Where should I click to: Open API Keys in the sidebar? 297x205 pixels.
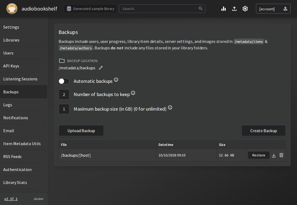[x=24, y=66]
